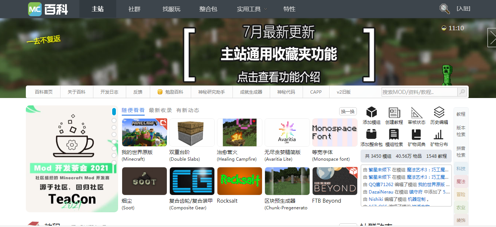Select the 科技 category in sidebar
496x227 pixels.
(461, 169)
